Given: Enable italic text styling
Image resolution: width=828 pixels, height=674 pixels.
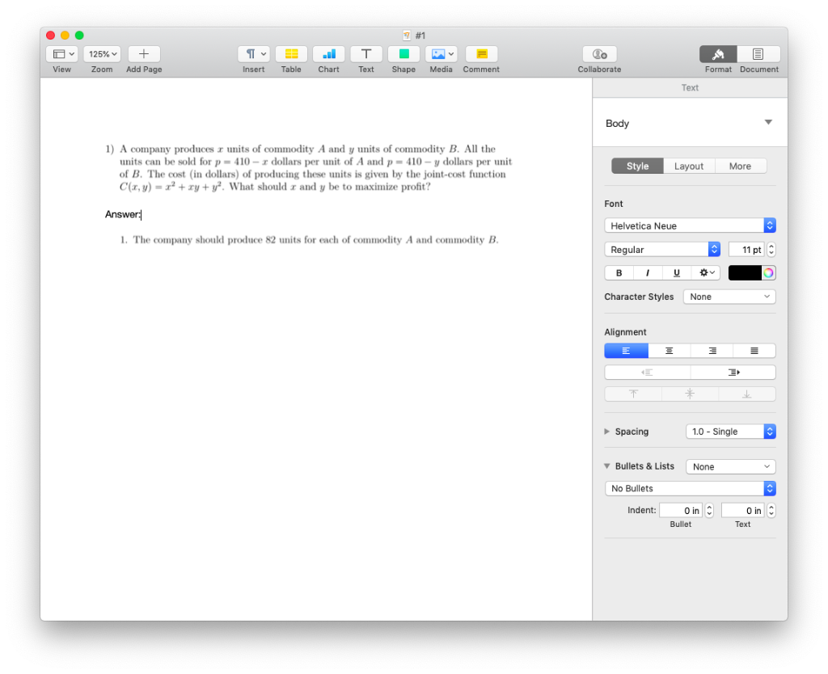Looking at the screenshot, I should coord(647,272).
